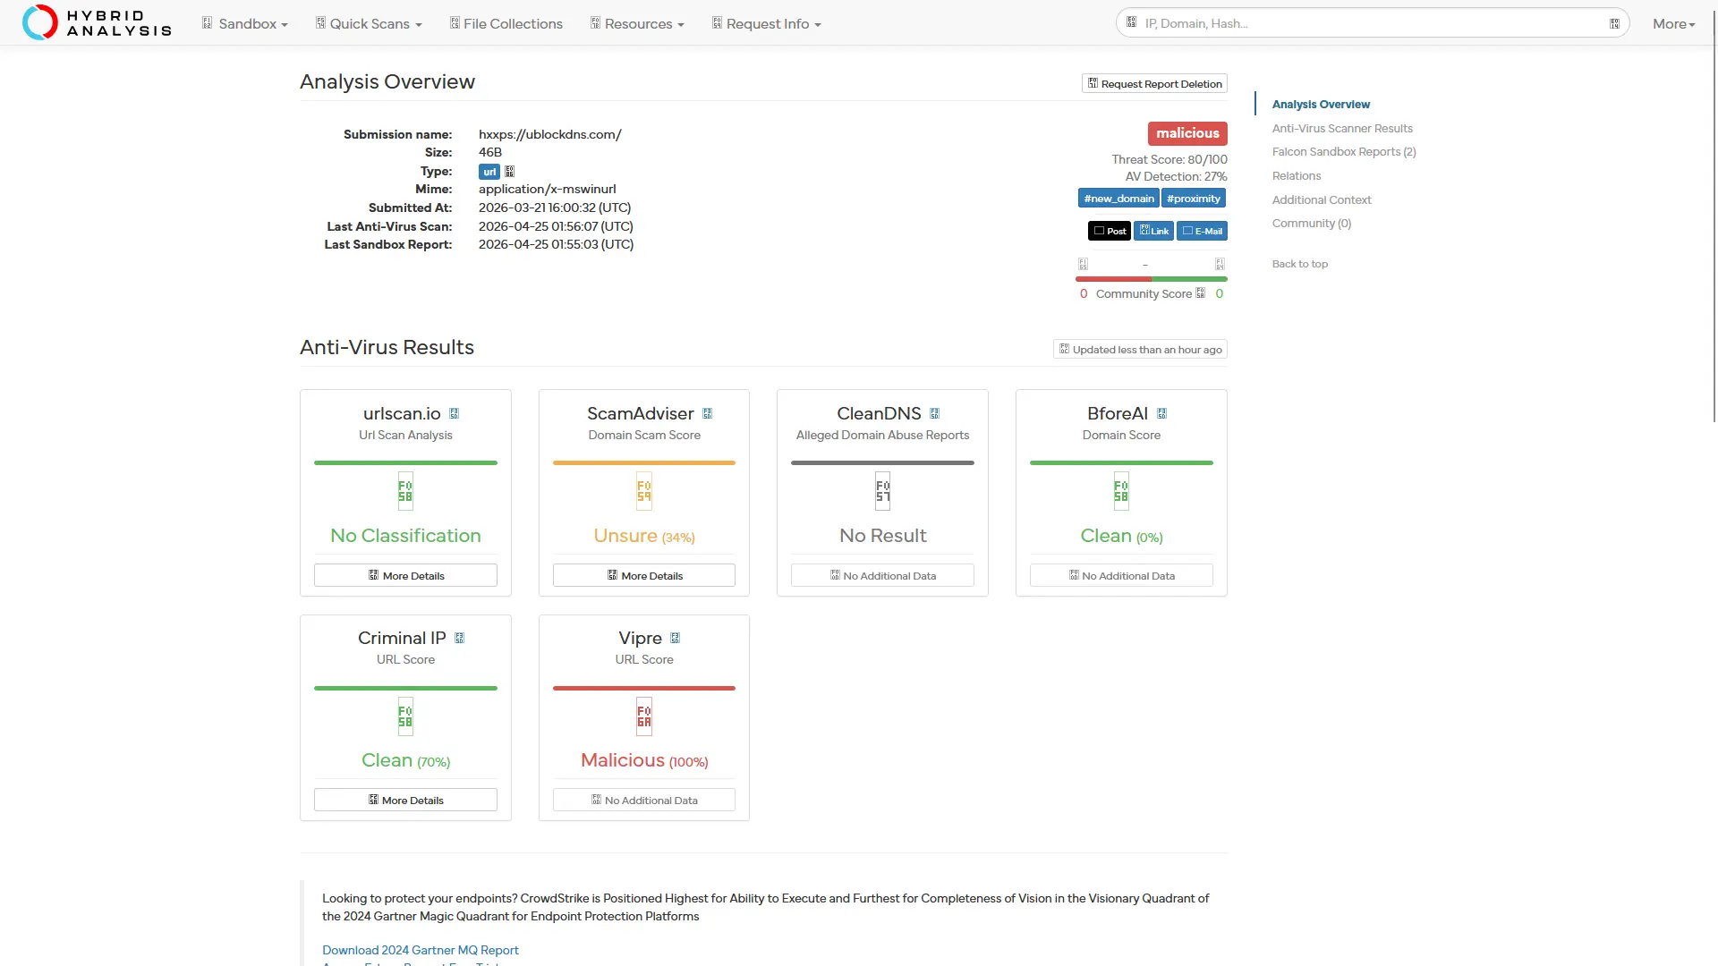
Task: Vote down with the left community score icon
Action: coord(1083,265)
